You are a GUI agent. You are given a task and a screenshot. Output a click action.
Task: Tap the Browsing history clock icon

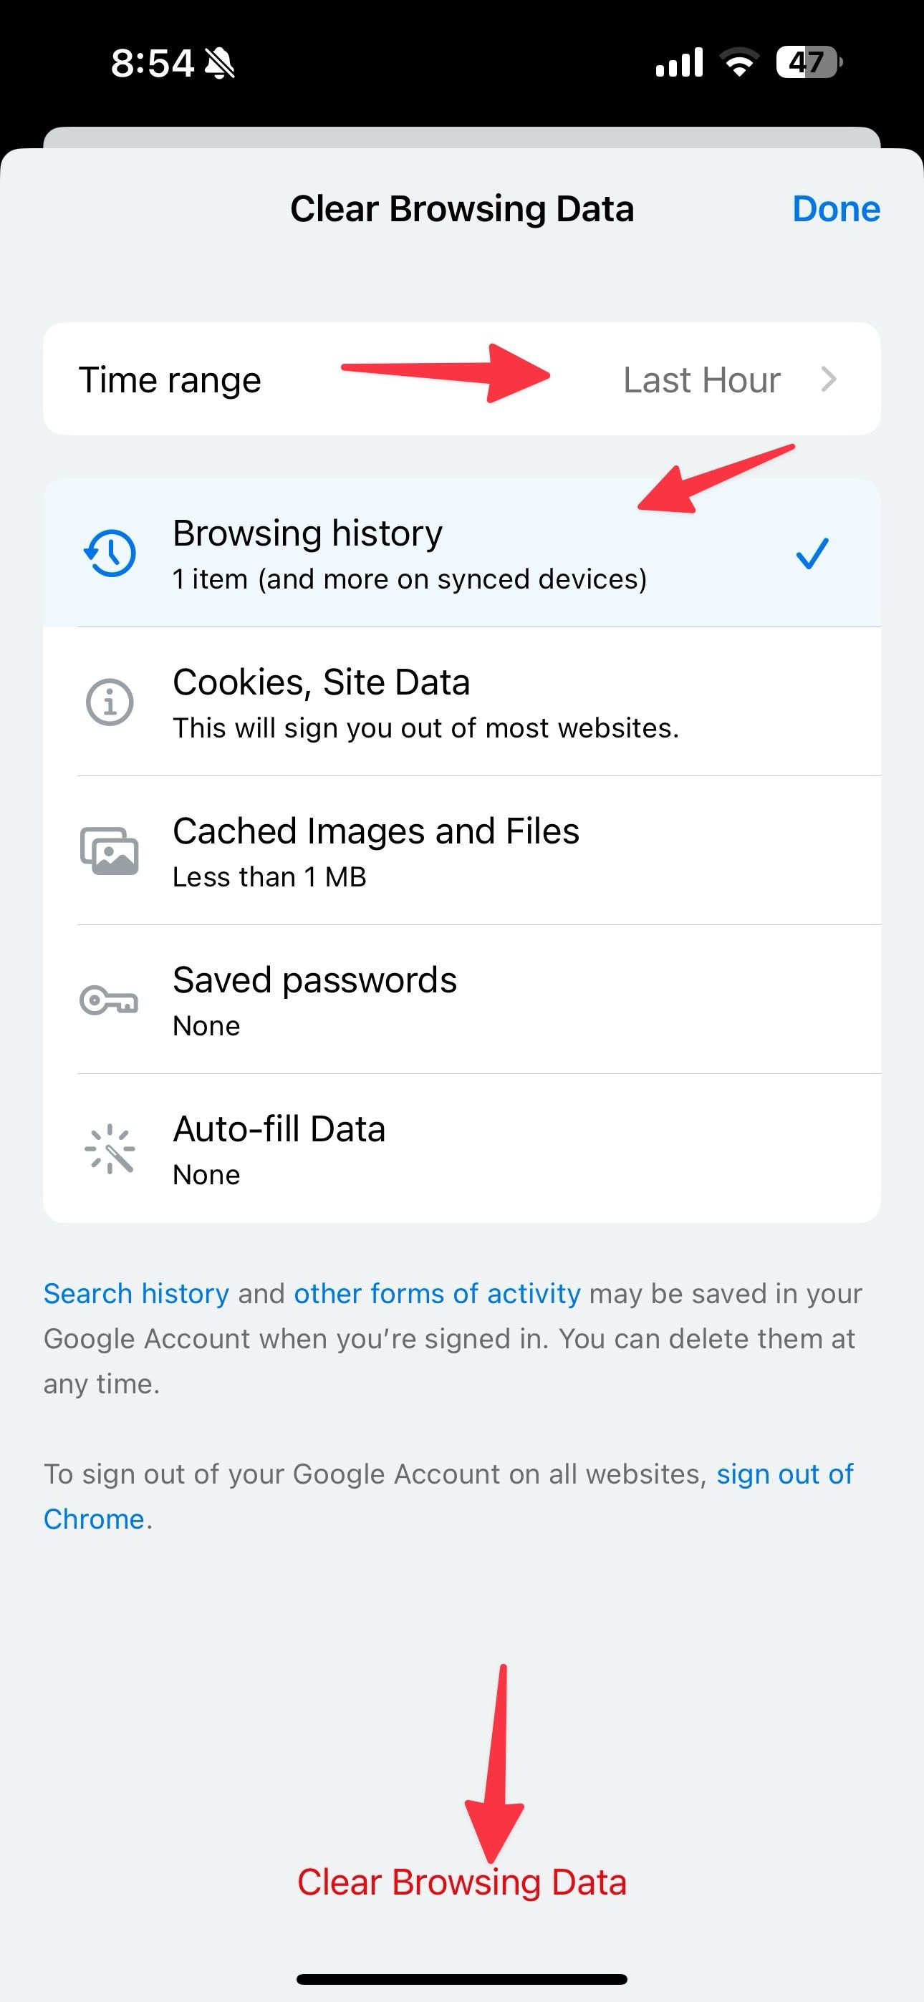110,553
